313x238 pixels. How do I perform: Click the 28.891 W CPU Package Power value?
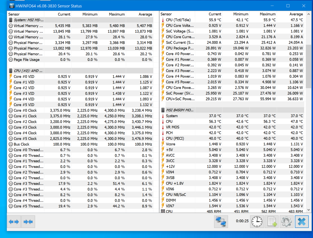click(213, 48)
